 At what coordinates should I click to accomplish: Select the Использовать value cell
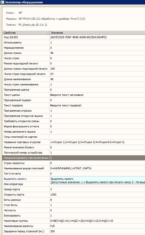pyautogui.click(x=97, y=42)
